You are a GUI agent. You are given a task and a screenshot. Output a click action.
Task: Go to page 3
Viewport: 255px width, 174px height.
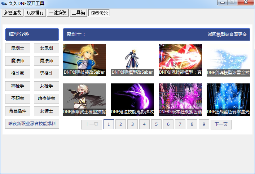pyautogui.click(x=132, y=124)
